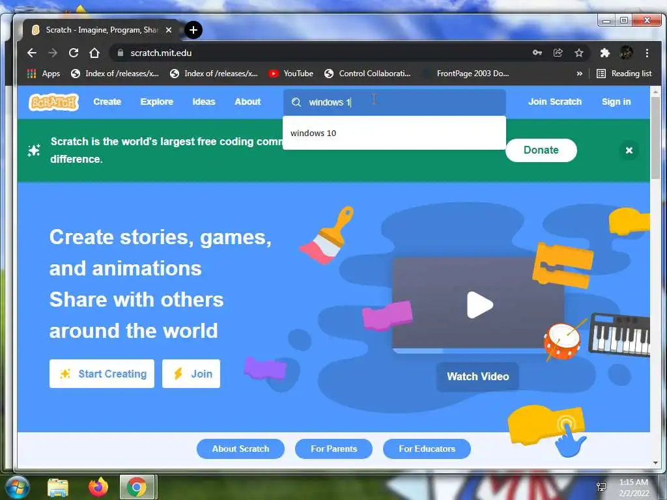Click Join Scratch in navbar
The width and height of the screenshot is (667, 500).
tap(555, 102)
